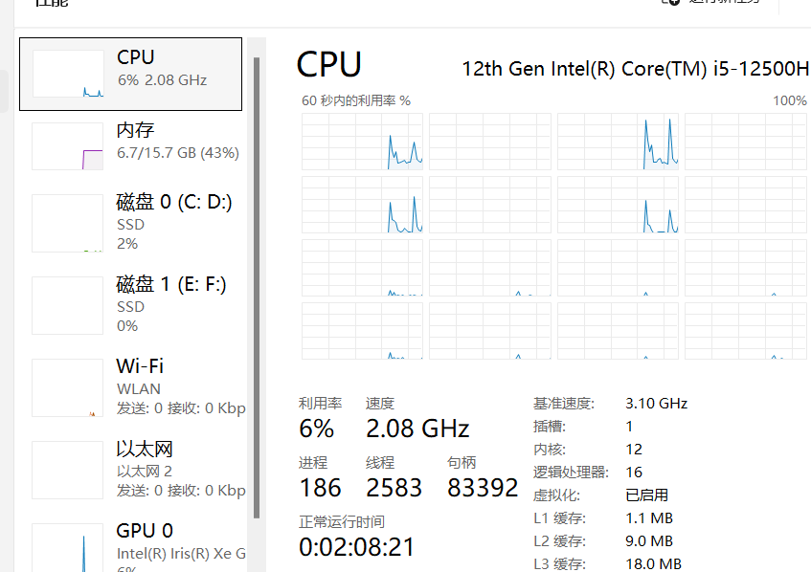Screen dimensions: 811x572
Task: Open the 内存 (memory) performance view
Action: click(130, 146)
